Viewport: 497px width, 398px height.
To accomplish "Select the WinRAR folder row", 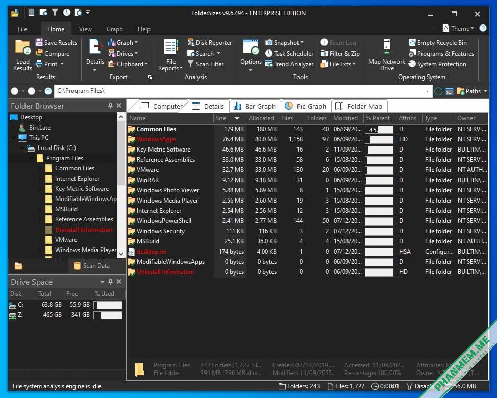I will coord(307,180).
